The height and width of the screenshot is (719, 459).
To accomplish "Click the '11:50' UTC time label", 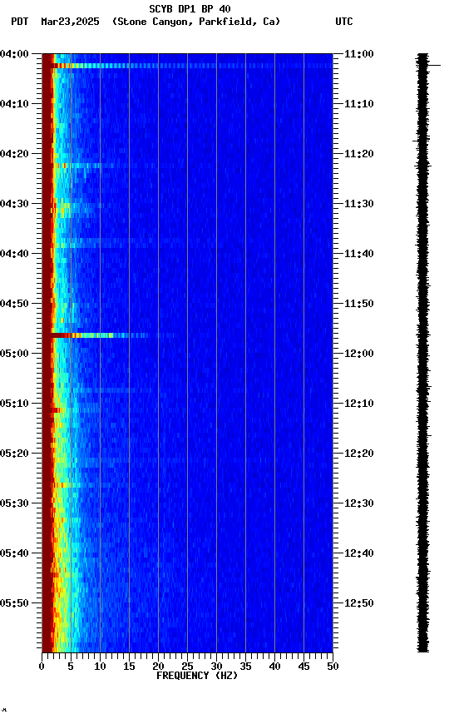I will click(x=359, y=304).
